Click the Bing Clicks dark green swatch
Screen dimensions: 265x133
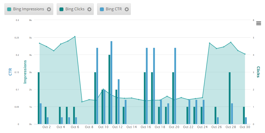61,9
